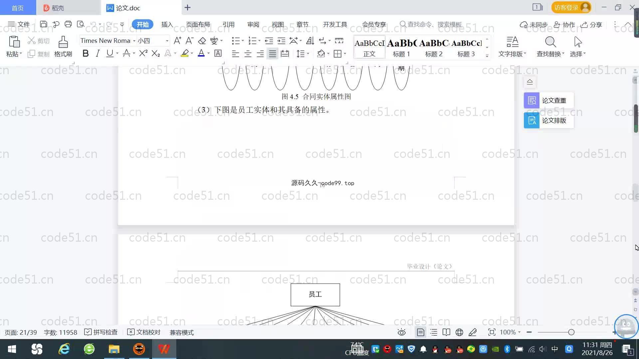The height and width of the screenshot is (359, 639).
Task: Click font color A swatch
Action: coord(201,53)
